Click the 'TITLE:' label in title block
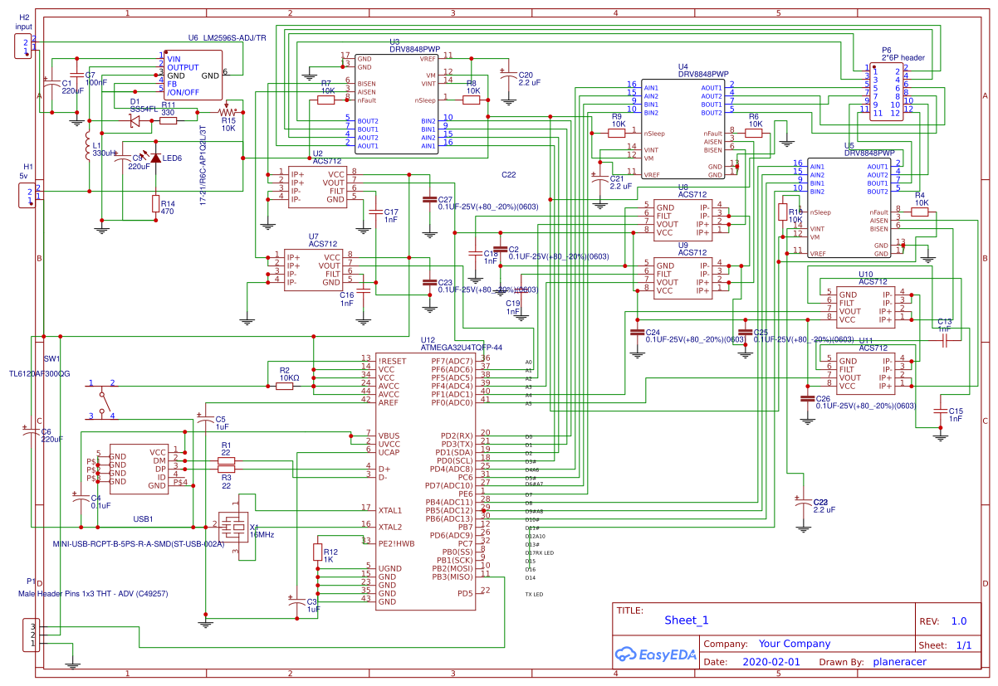Image resolution: width=998 pixels, height=686 pixels. pyautogui.click(x=630, y=610)
